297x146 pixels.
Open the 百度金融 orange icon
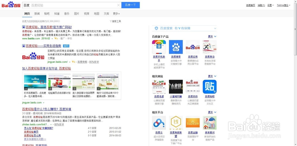coord(193,123)
